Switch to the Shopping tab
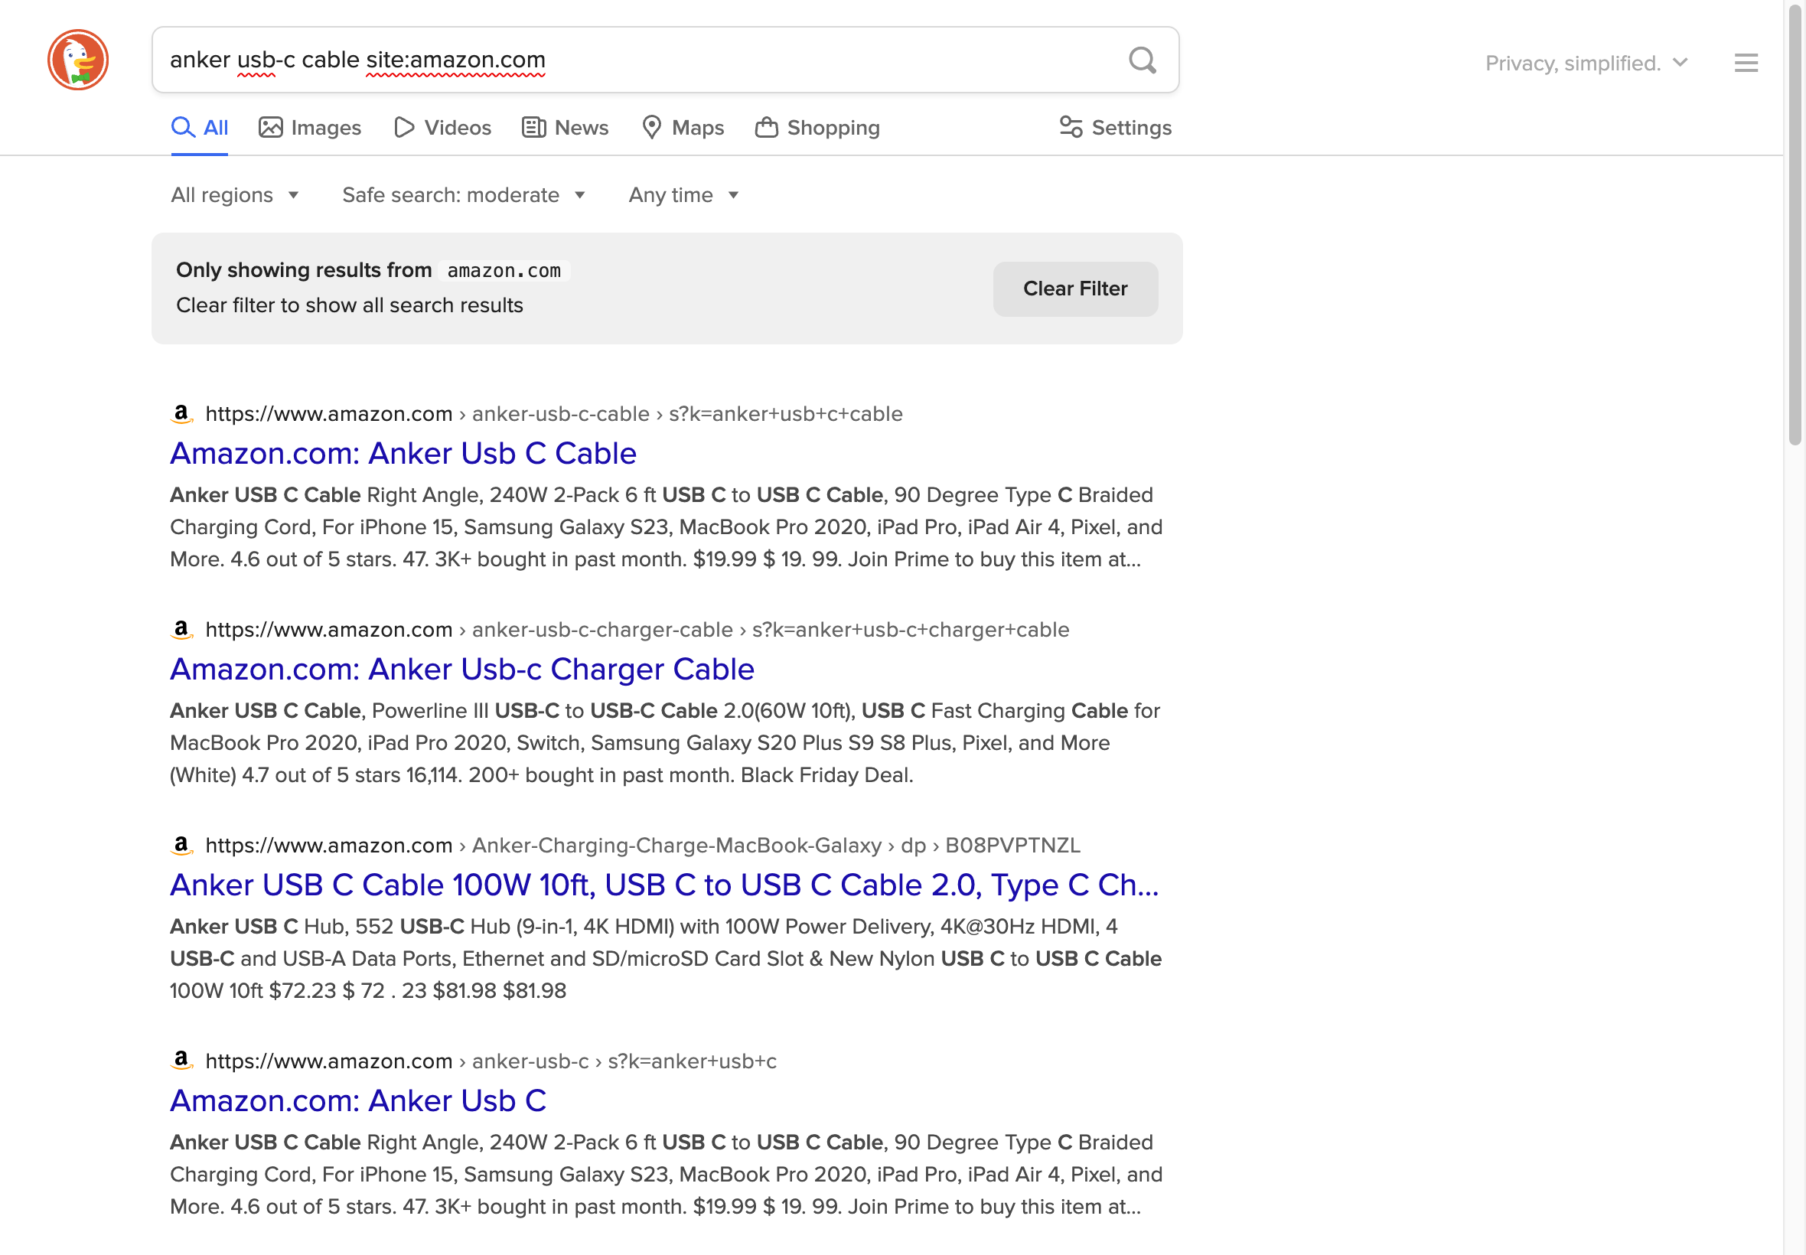The image size is (1806, 1255). pos(818,127)
